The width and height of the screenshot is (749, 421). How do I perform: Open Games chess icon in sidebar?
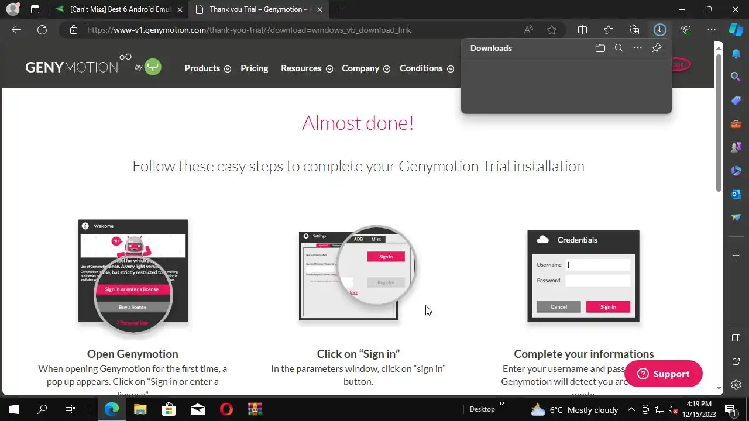click(x=736, y=147)
